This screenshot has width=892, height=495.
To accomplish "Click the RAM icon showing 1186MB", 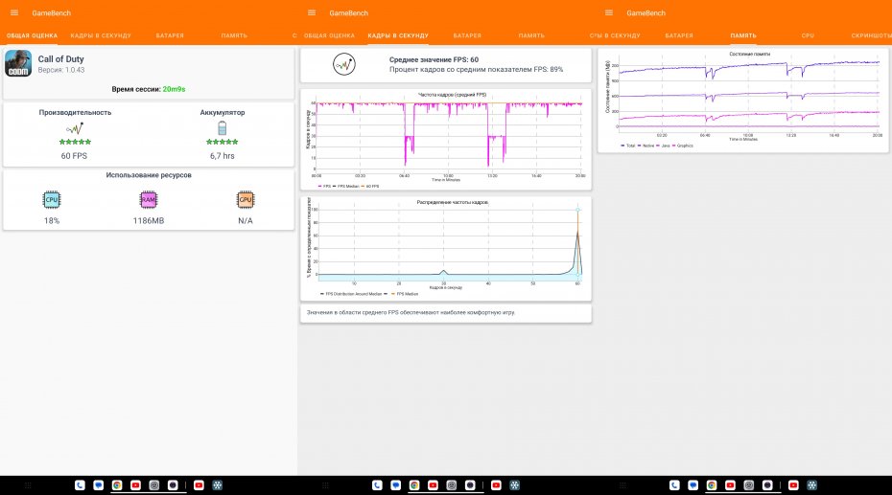I will 149,199.
